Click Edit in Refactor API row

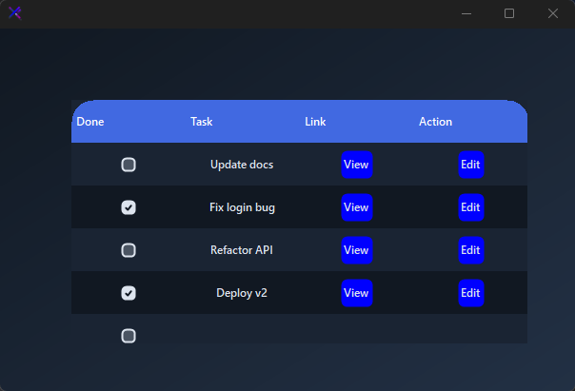[x=471, y=250]
